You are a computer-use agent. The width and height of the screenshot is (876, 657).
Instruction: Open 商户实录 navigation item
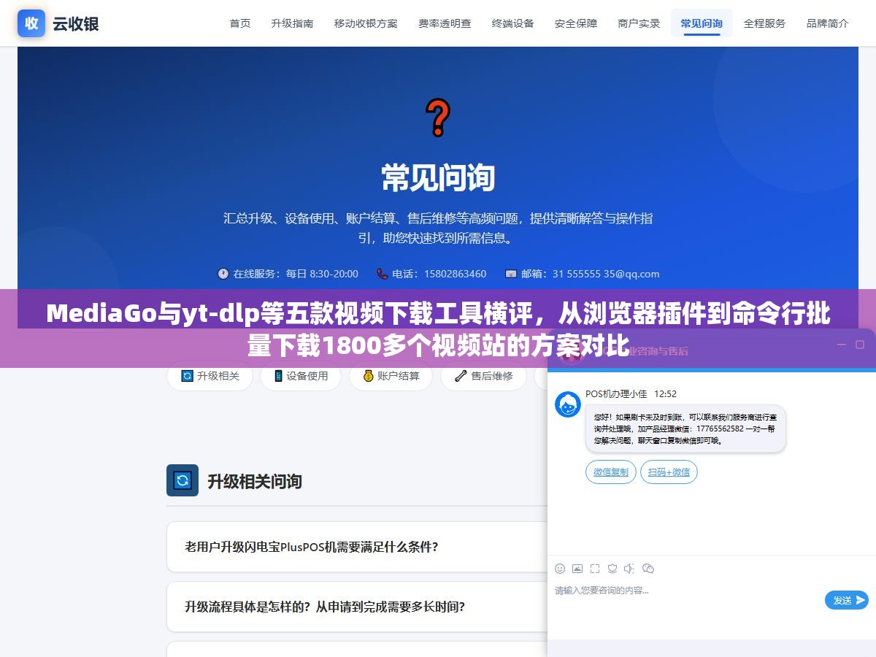(x=639, y=23)
